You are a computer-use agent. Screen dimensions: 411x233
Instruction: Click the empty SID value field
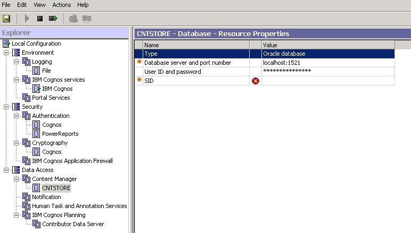pos(328,81)
